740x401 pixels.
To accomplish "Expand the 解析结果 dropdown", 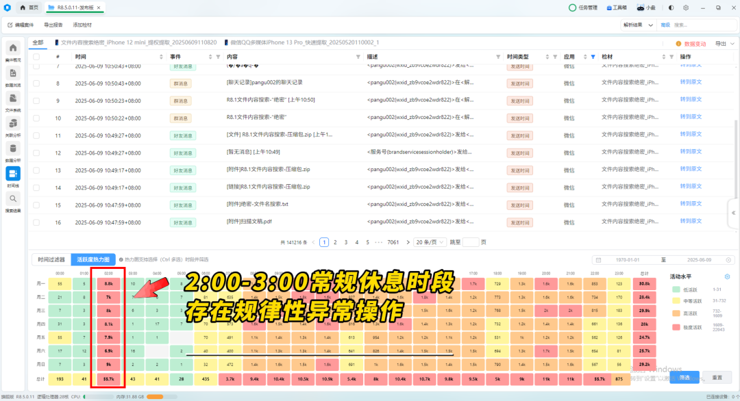I will pos(638,25).
